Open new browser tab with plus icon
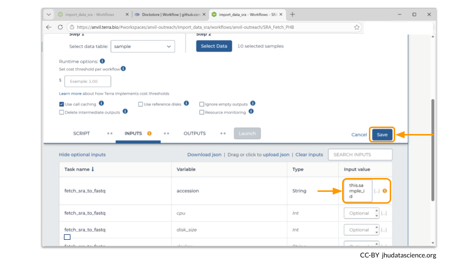 (x=292, y=14)
